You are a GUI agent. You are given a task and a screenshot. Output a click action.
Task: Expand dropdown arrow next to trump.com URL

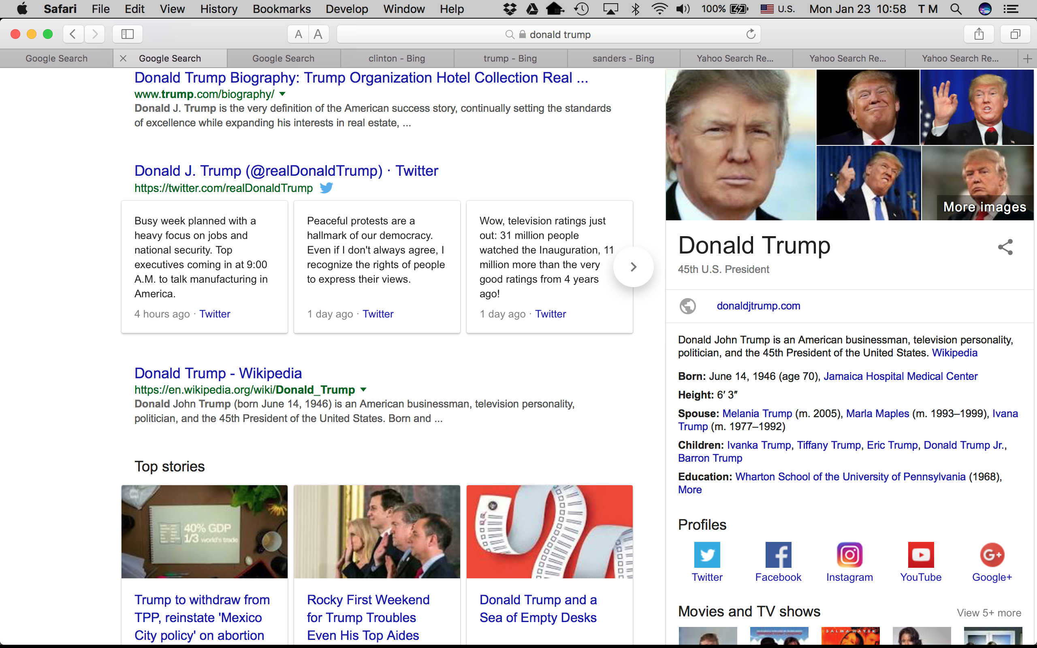(282, 94)
